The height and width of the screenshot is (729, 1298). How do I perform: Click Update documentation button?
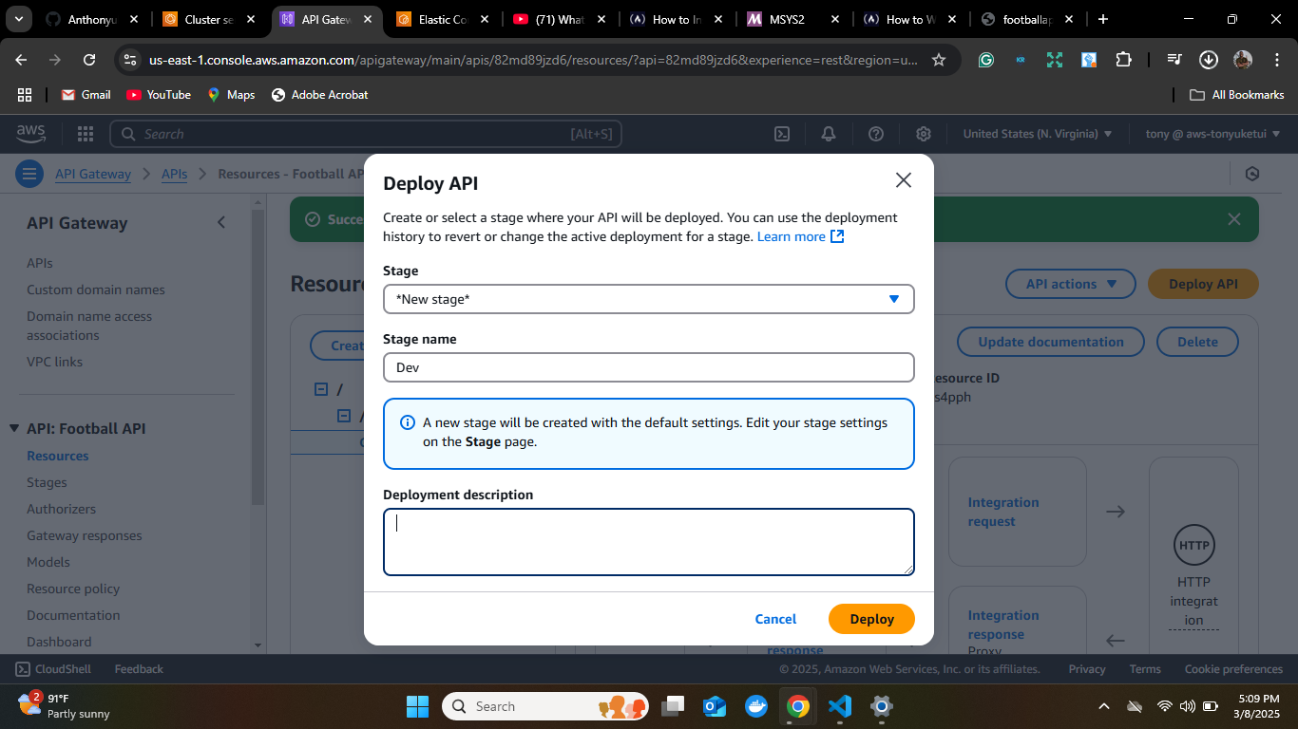1051,342
